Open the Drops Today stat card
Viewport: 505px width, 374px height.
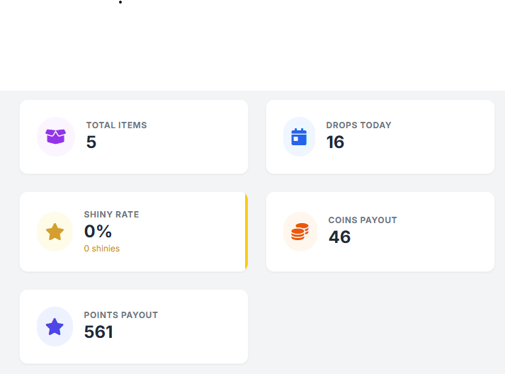[x=439, y=137]
